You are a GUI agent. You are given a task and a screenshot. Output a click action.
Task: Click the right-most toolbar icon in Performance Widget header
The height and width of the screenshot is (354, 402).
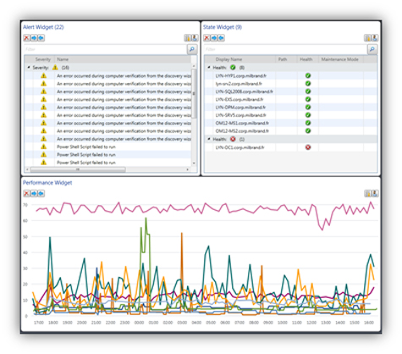coord(375,193)
